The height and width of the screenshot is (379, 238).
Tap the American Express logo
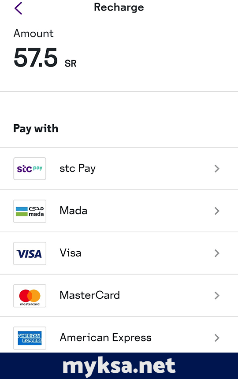[x=30, y=338]
